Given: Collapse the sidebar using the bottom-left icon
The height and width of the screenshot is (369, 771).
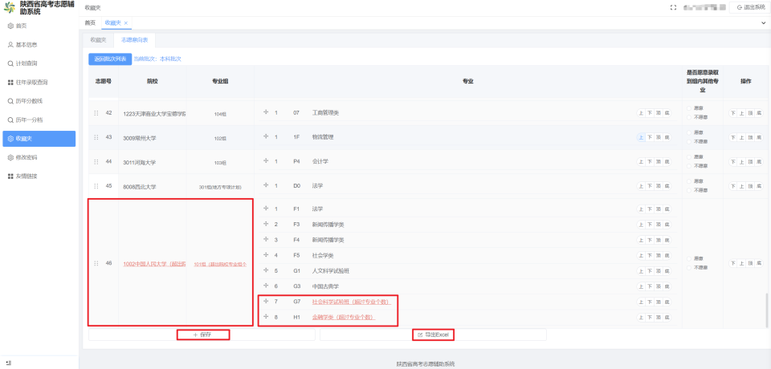Looking at the screenshot, I should click(x=9, y=363).
